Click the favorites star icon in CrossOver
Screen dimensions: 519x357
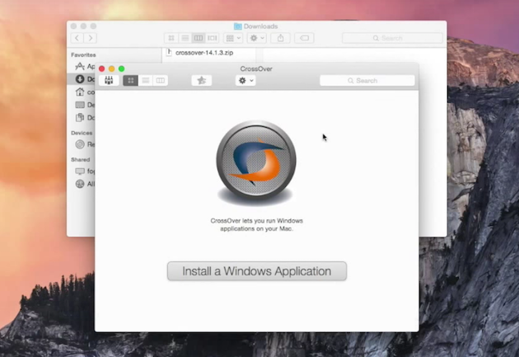[x=202, y=81]
